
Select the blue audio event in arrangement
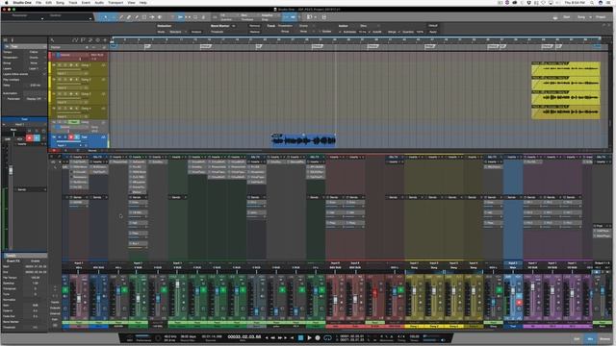click(x=303, y=140)
